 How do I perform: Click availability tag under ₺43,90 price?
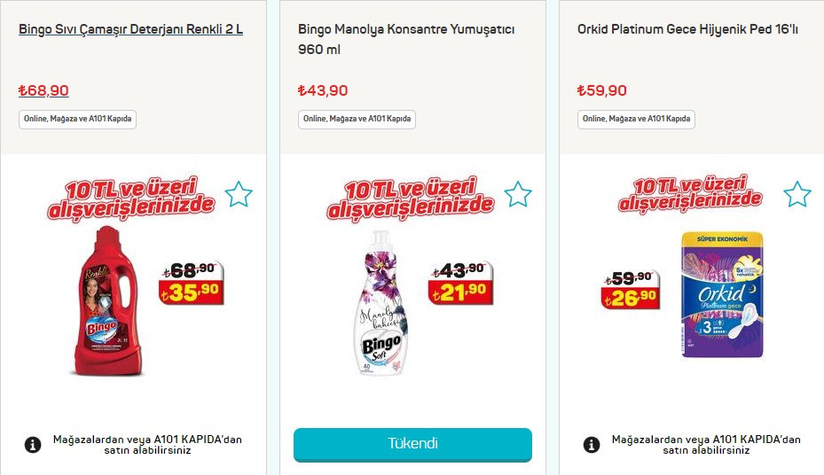tap(357, 119)
